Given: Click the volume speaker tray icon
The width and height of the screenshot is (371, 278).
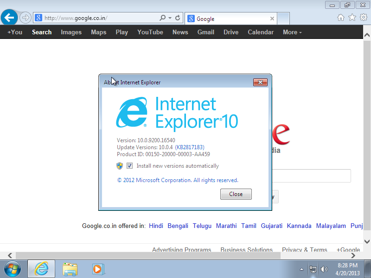Looking at the screenshot, I should click(324, 269).
